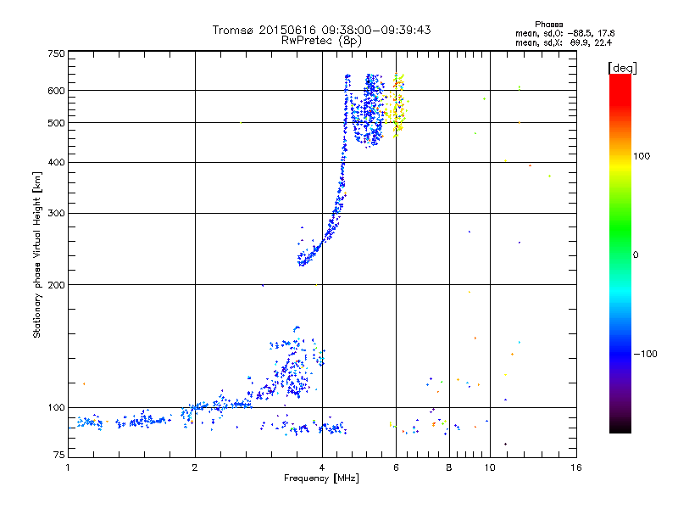Click the y-axis label 'Stationary phase Virtual Height [km]'
This screenshot has height=509, width=678.
(36, 255)
